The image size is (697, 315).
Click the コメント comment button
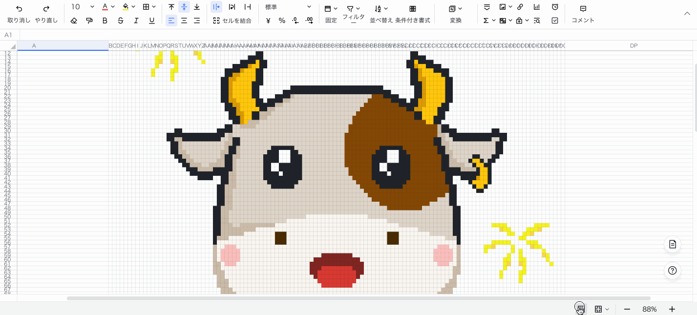pyautogui.click(x=583, y=14)
